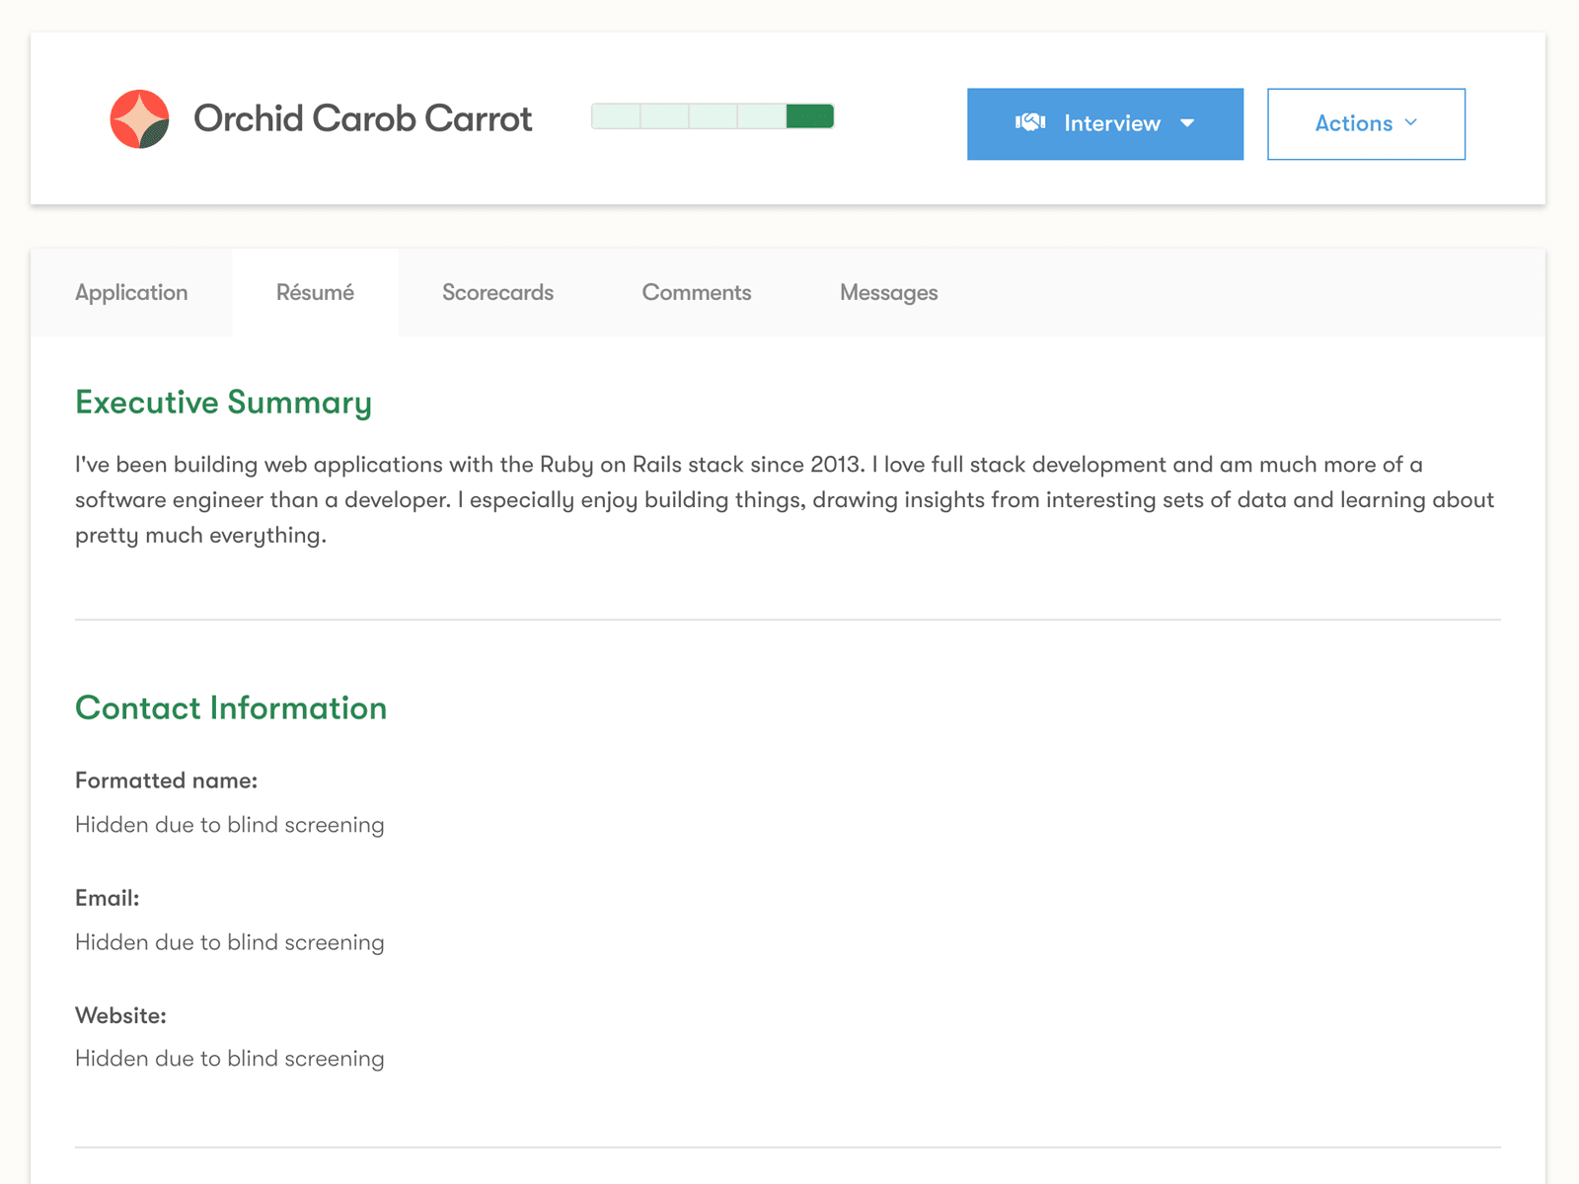Click hidden text under Website
The image size is (1579, 1184).
(230, 1059)
